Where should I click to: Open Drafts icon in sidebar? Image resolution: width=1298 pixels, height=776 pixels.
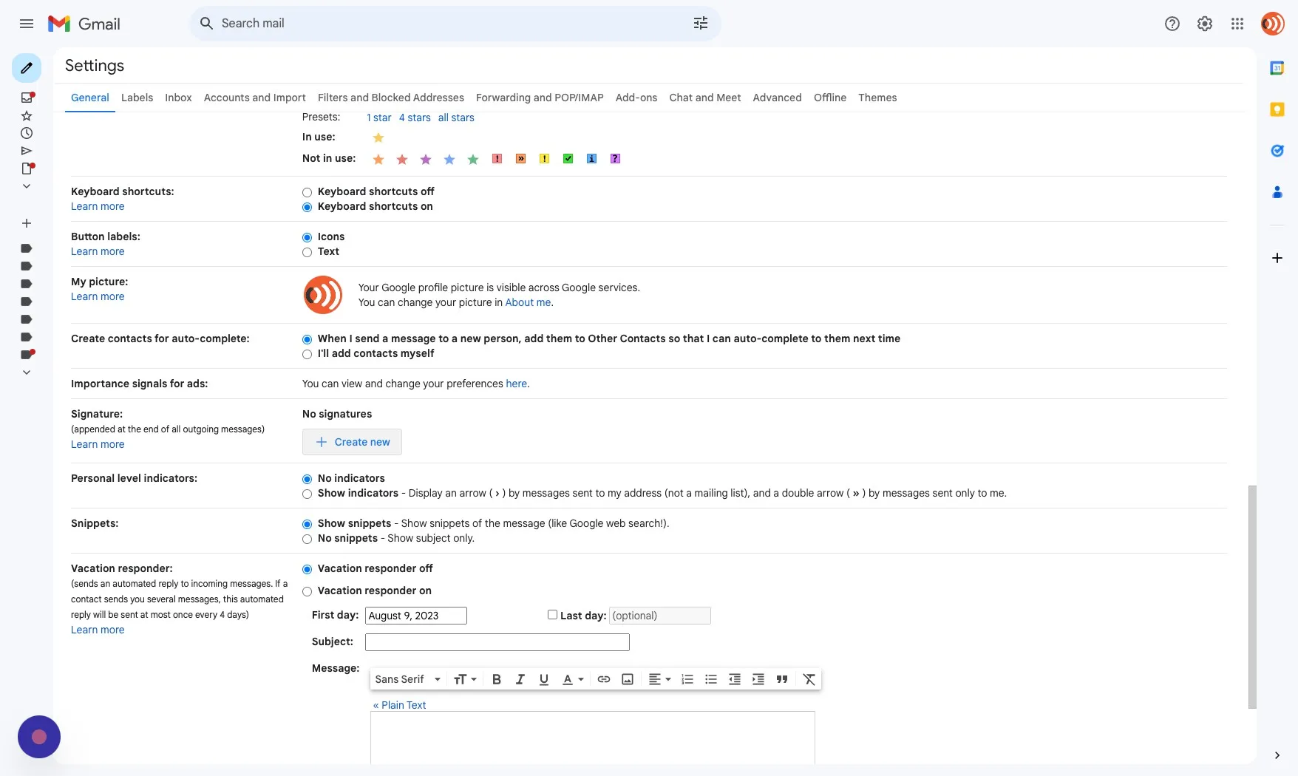[x=27, y=169]
